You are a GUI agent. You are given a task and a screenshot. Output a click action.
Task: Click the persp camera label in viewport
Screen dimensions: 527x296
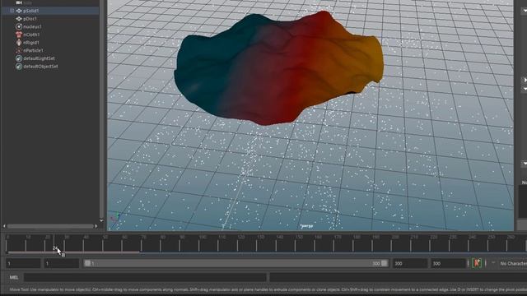(x=307, y=226)
